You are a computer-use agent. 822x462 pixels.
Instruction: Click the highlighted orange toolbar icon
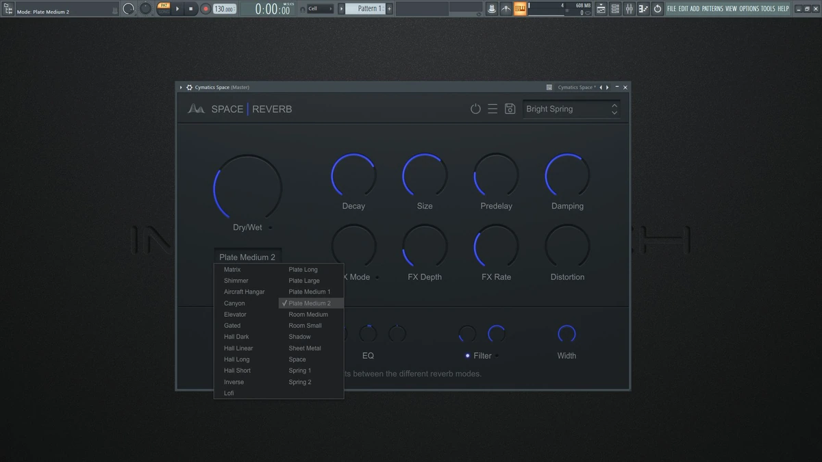(x=520, y=9)
